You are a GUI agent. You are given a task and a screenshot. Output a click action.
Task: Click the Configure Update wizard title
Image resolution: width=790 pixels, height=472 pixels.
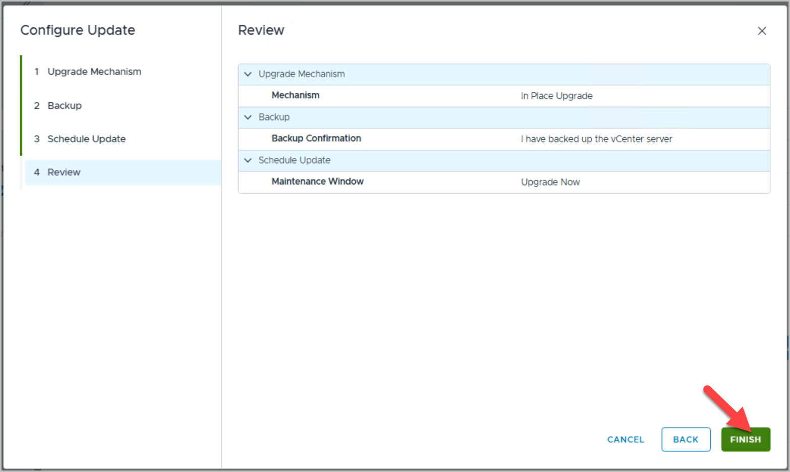78,30
